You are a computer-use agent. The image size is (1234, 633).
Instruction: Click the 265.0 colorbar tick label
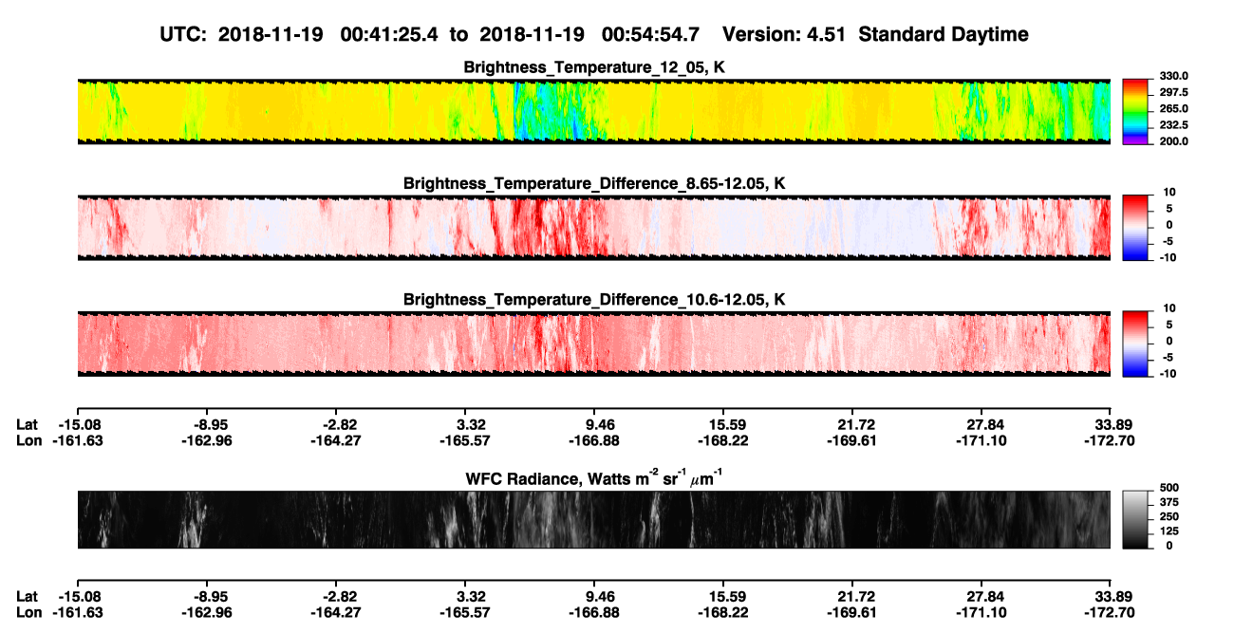[1173, 108]
